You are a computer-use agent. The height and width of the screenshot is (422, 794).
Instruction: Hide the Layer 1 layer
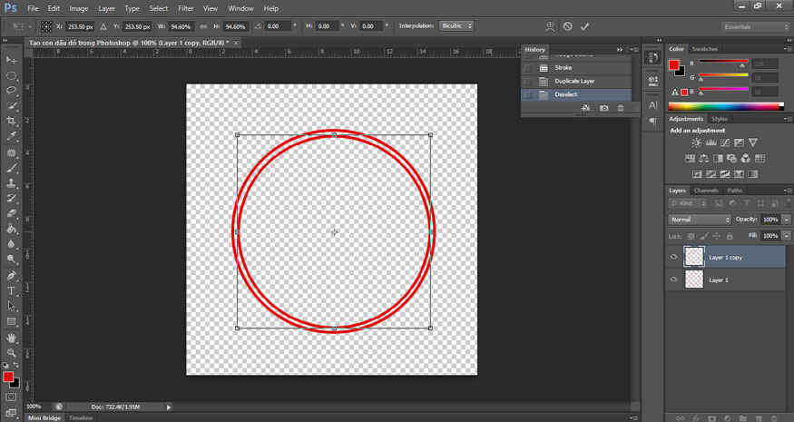pyautogui.click(x=673, y=280)
